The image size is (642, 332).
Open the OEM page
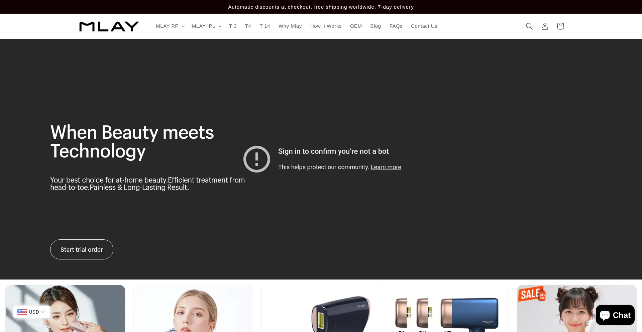click(356, 26)
